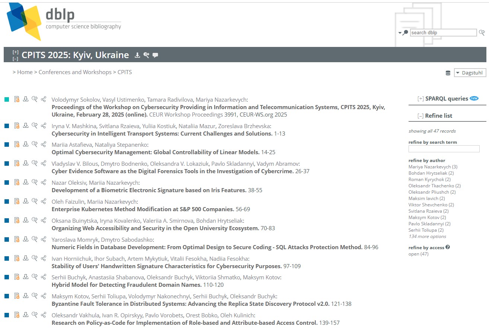This screenshot has height=330, width=489.
Task: Navigate to Home in breadcrumb
Action: coord(25,72)
